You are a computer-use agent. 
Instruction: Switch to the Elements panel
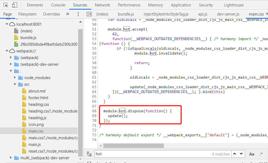coord(35,5)
